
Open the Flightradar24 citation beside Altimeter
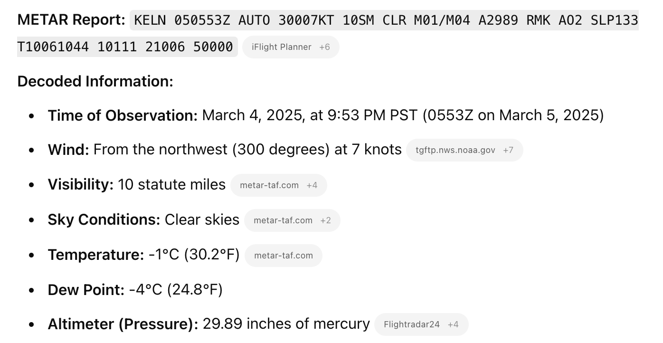coord(412,325)
